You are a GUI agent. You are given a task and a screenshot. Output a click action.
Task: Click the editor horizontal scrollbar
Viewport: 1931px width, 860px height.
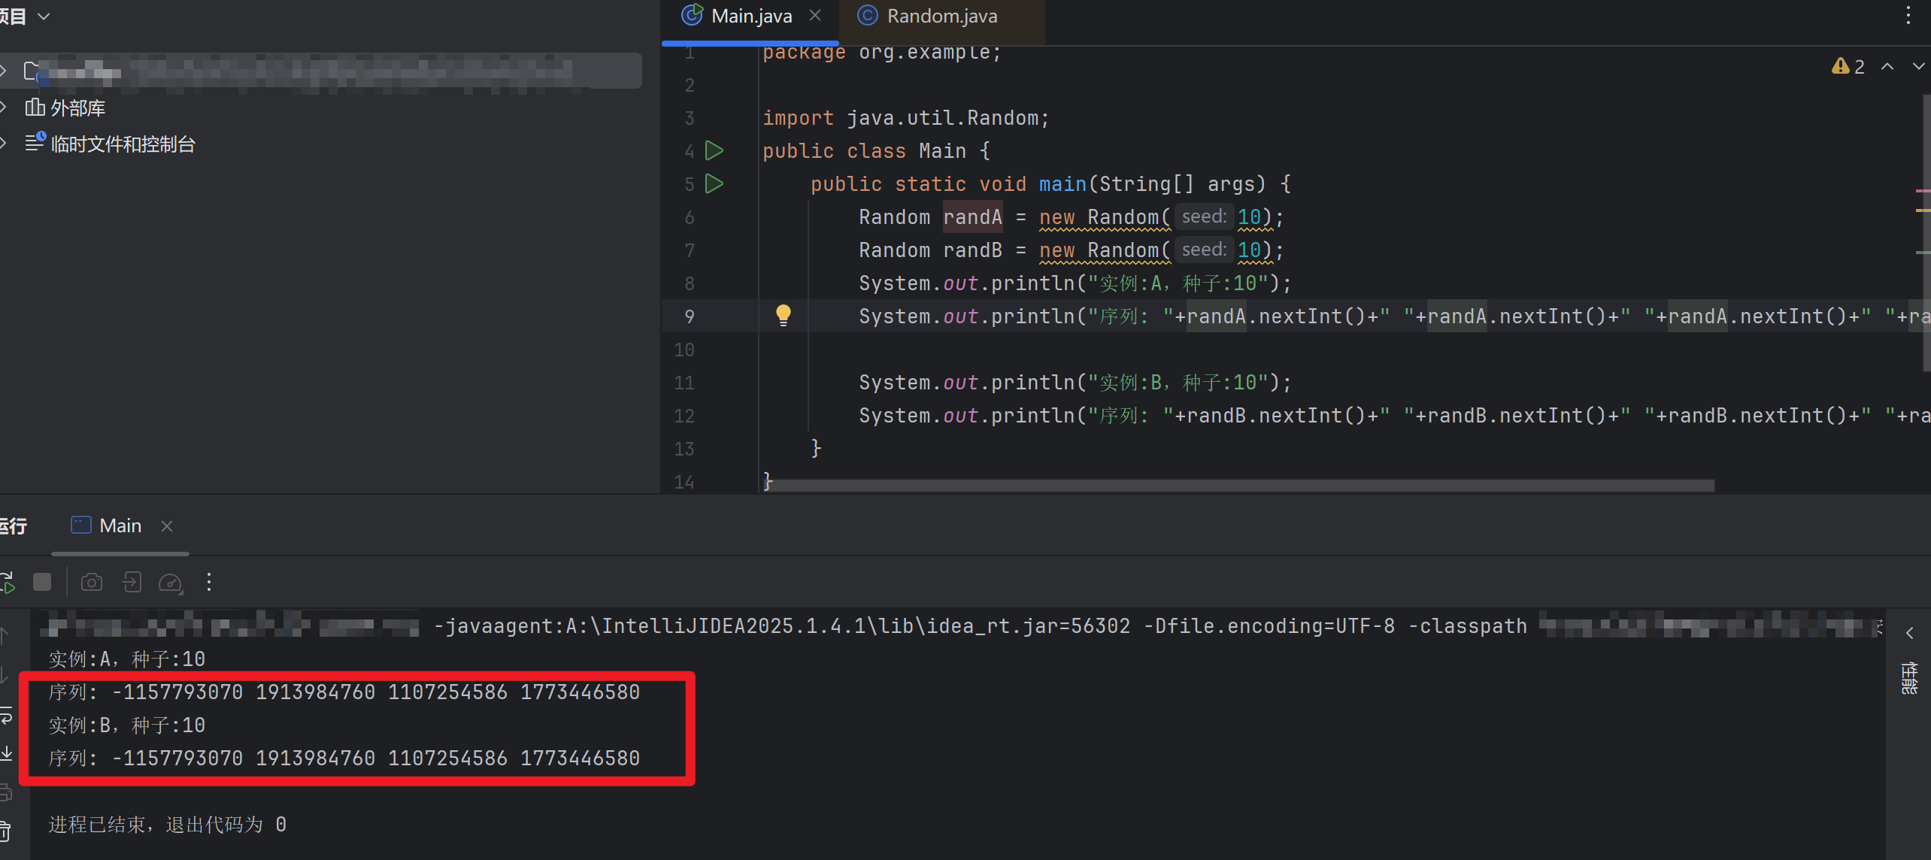tap(1241, 486)
